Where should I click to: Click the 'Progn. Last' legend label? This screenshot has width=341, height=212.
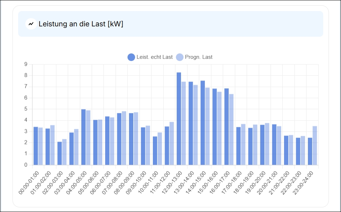[x=198, y=57]
